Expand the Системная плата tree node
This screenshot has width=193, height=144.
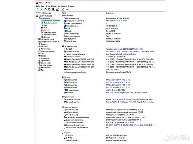[x=37, y=39]
